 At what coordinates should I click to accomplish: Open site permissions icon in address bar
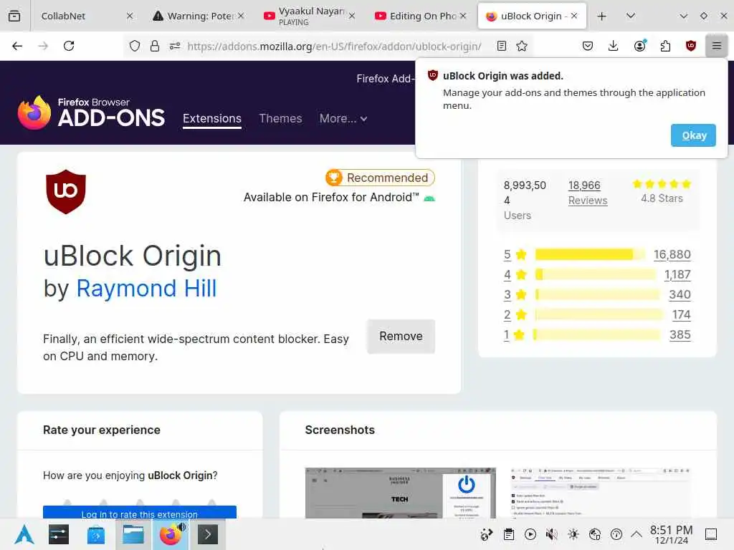click(x=175, y=46)
